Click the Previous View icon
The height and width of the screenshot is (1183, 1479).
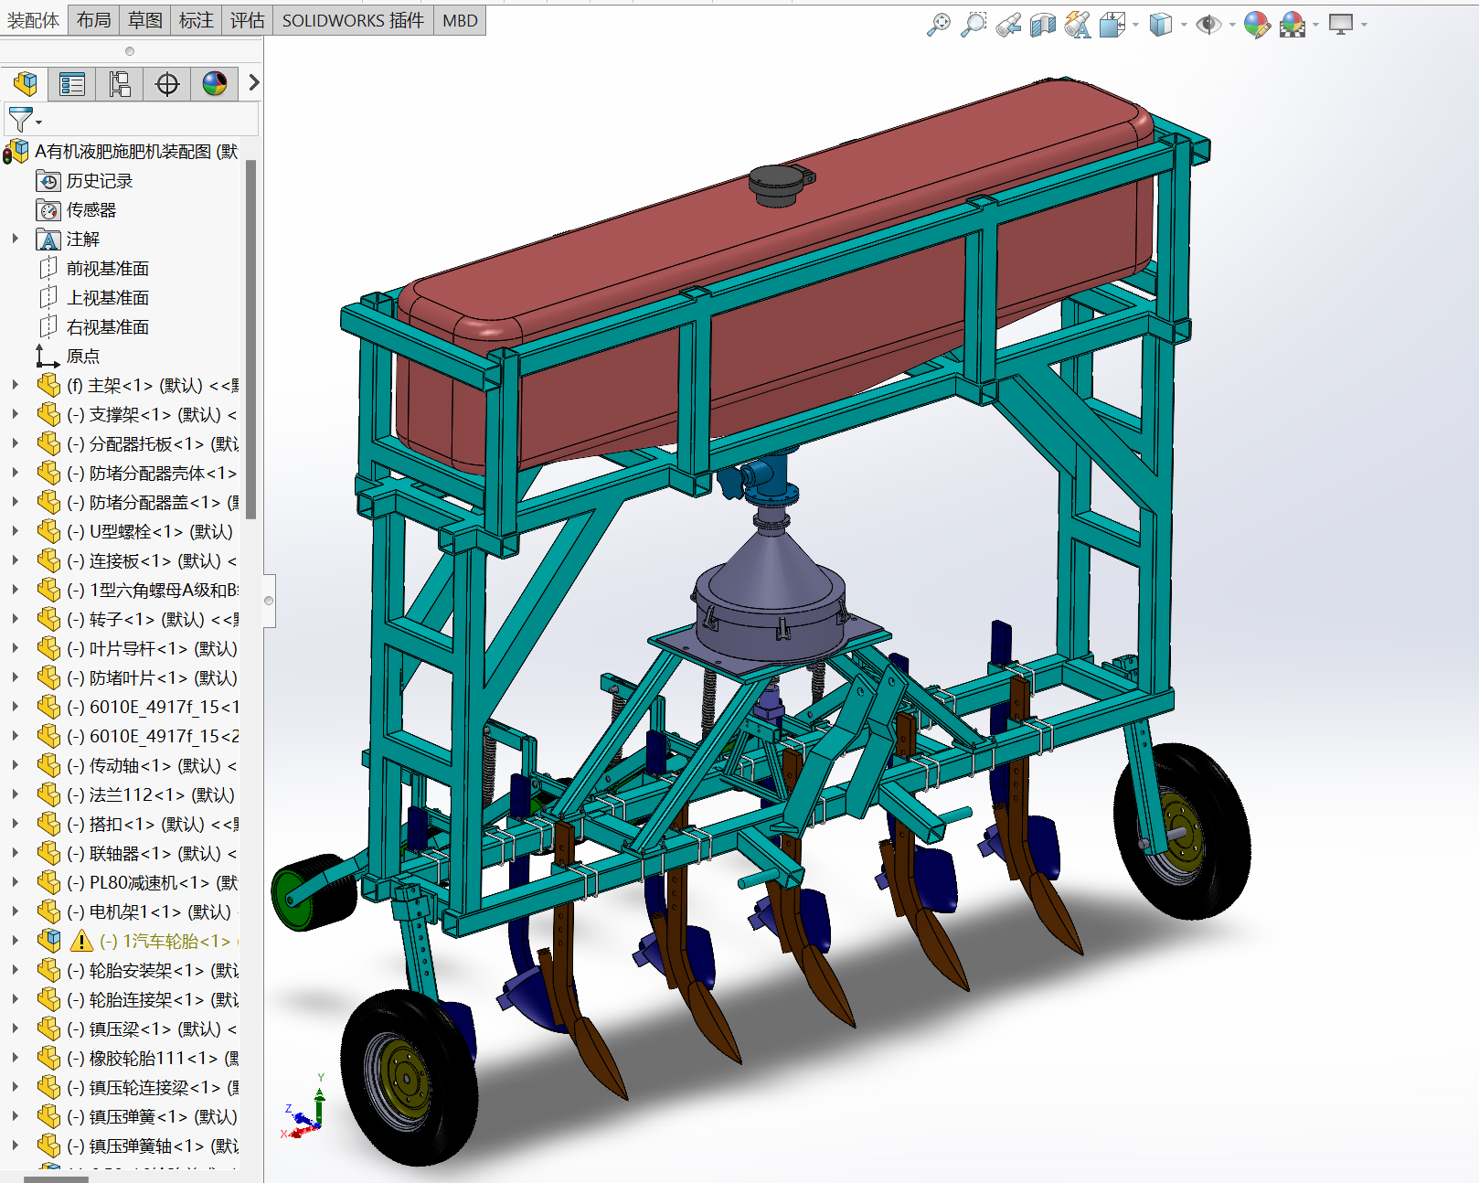1008,26
